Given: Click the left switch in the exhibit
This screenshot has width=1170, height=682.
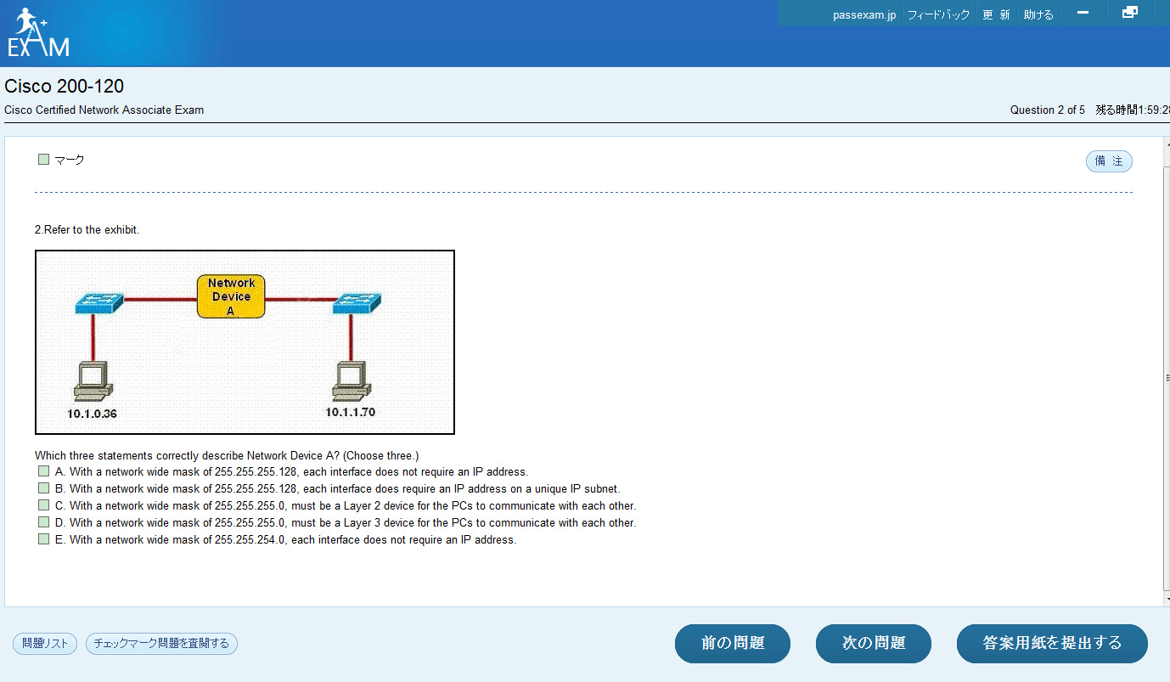Looking at the screenshot, I should pyautogui.click(x=98, y=302).
